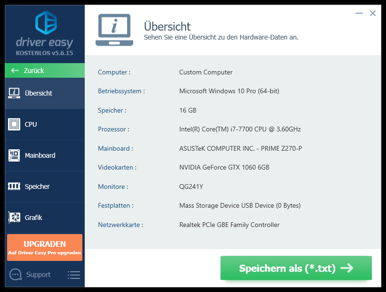This screenshot has height=292, width=386.
Task: Select the 'Intel(R) Core(TM) i7-7700' processor value
Action: (x=240, y=129)
